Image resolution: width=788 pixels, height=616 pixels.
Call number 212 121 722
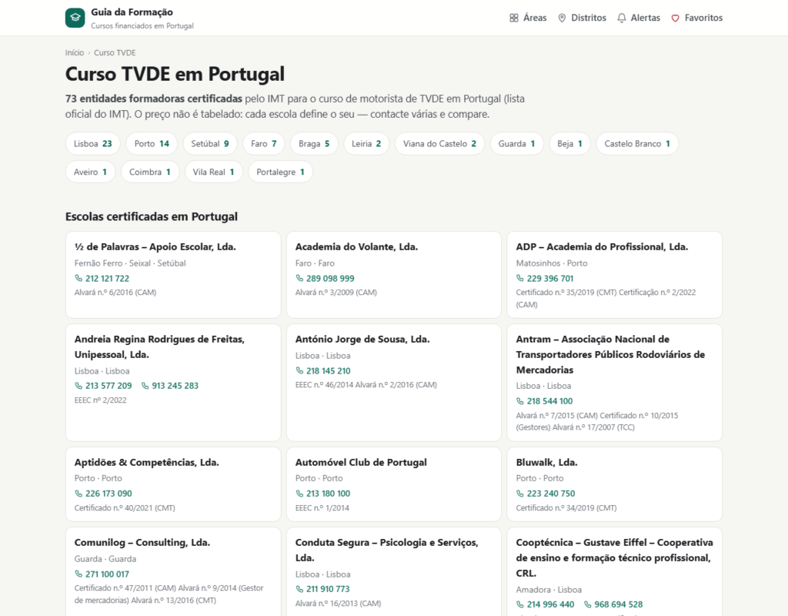102,278
